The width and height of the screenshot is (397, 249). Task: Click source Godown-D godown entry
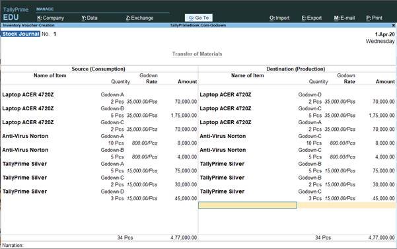pyautogui.click(x=112, y=192)
